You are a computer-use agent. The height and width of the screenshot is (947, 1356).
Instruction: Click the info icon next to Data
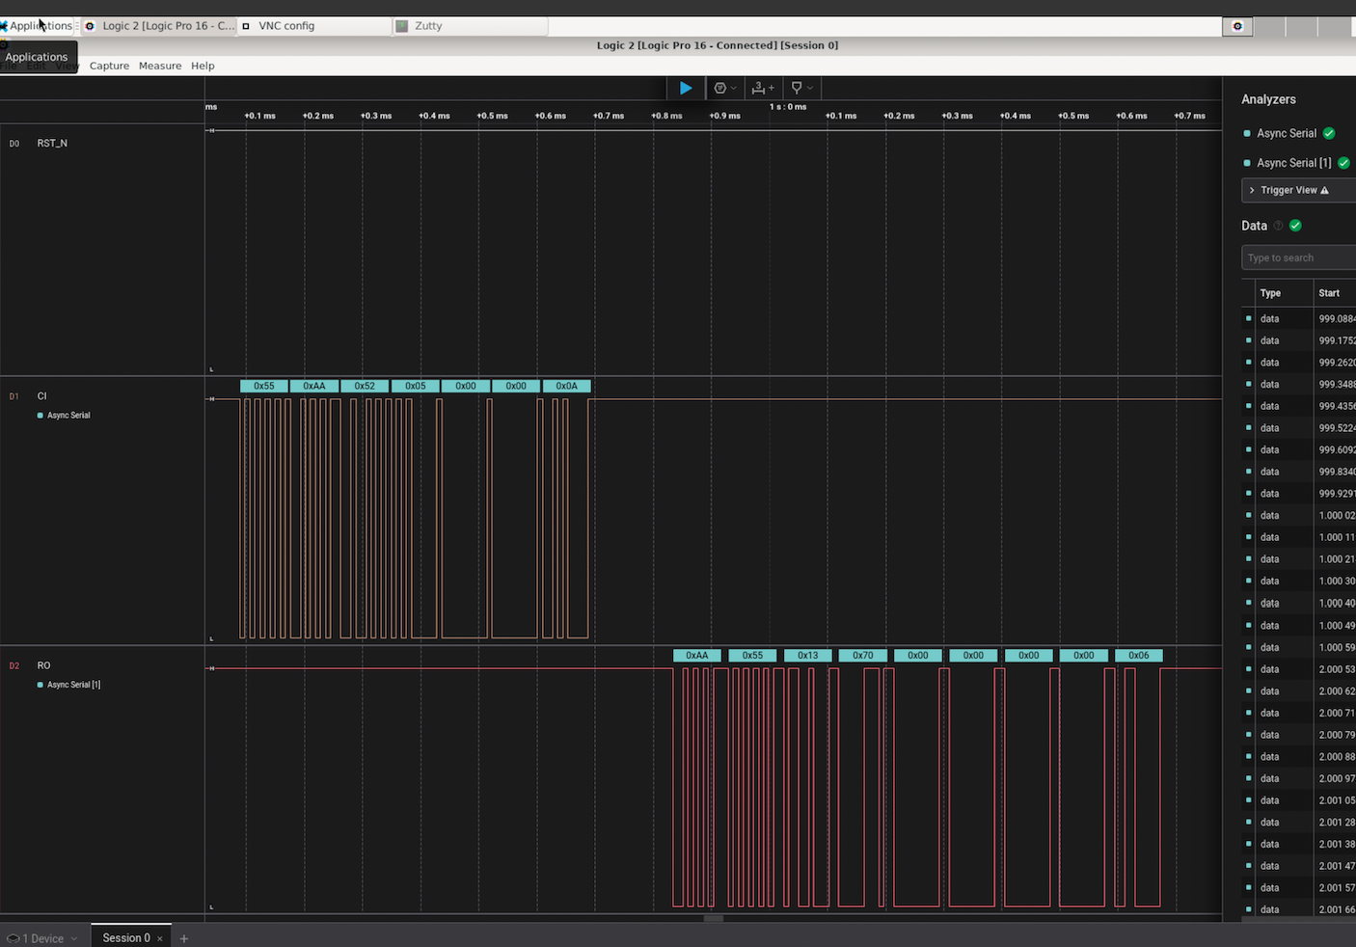tap(1279, 226)
